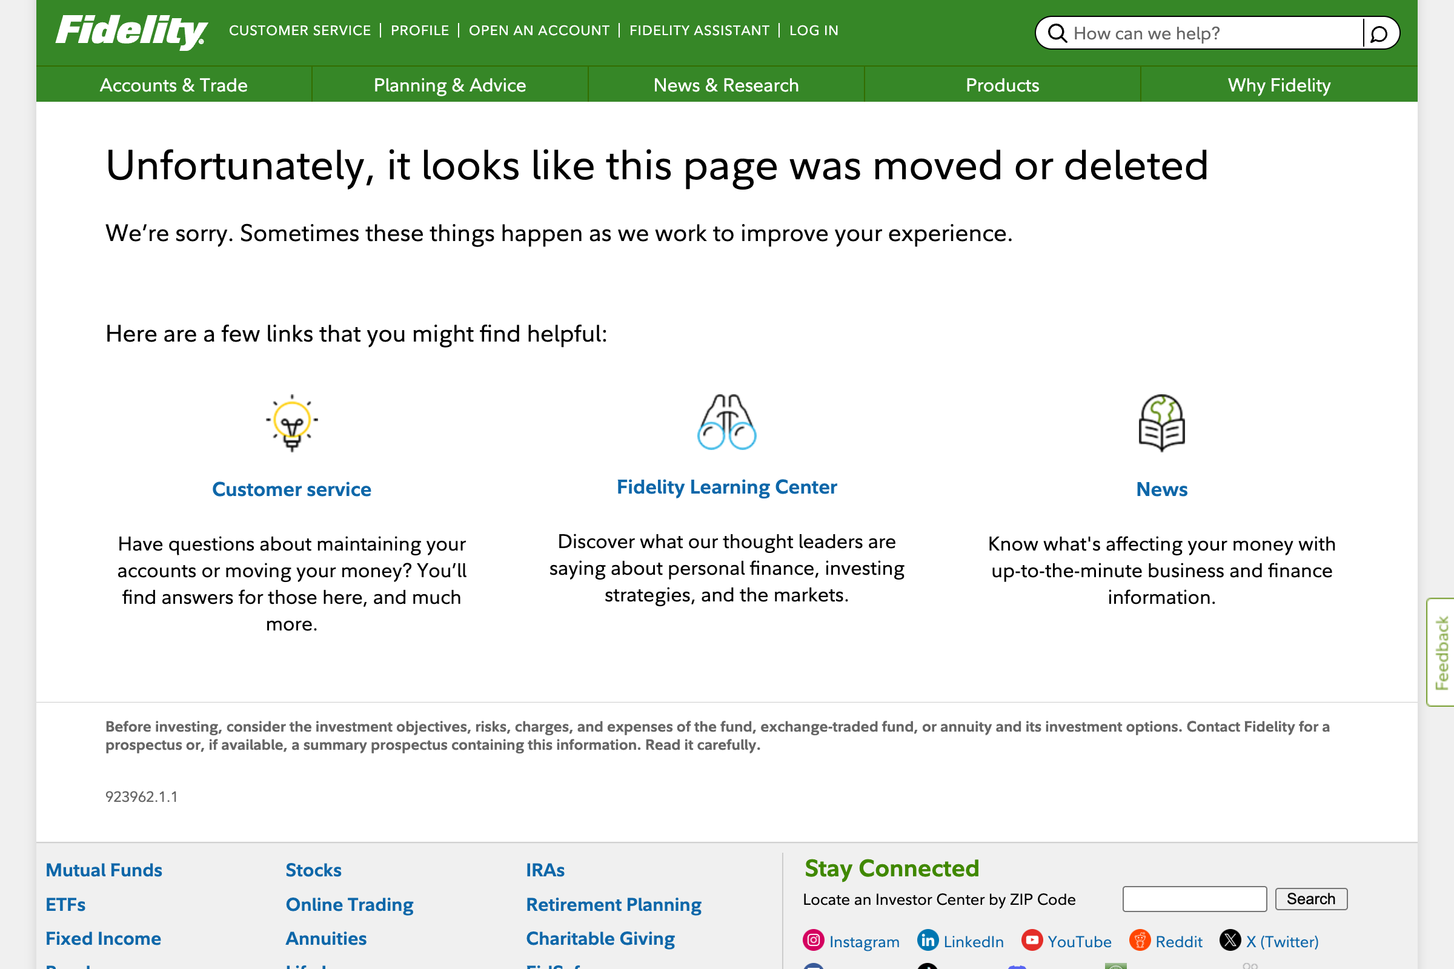
Task: Open the Products menu
Action: 1001,85
